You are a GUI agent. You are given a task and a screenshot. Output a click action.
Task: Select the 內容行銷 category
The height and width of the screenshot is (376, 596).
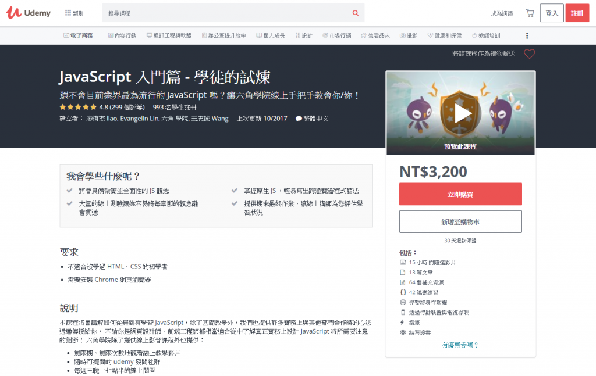(122, 35)
